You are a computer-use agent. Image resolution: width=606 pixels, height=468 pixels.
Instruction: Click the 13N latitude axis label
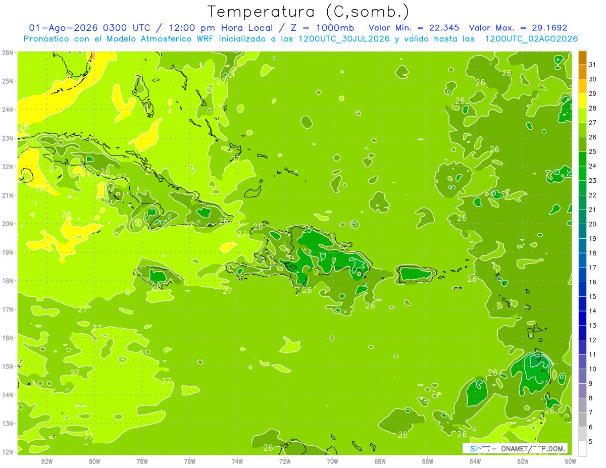tap(8, 423)
